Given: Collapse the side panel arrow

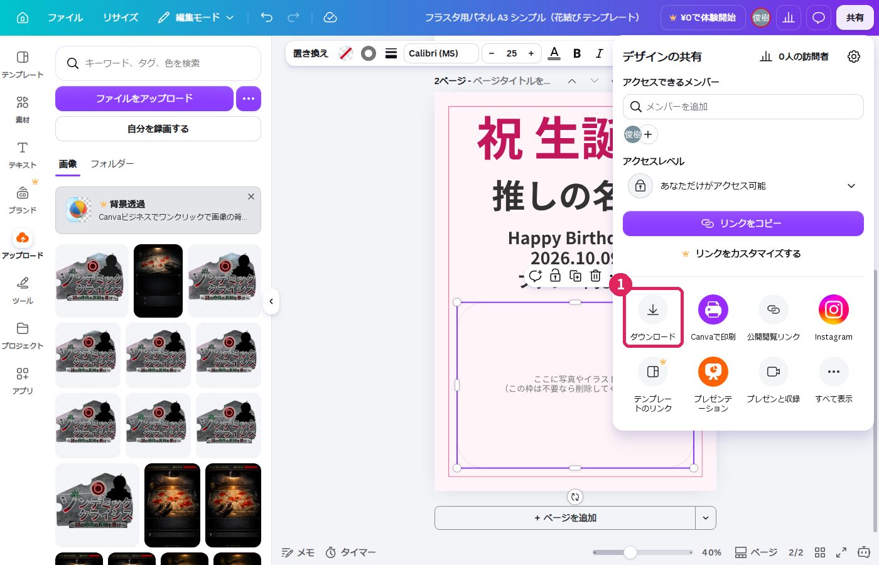Looking at the screenshot, I should point(271,301).
